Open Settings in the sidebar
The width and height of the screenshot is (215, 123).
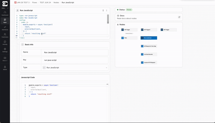point(5,50)
